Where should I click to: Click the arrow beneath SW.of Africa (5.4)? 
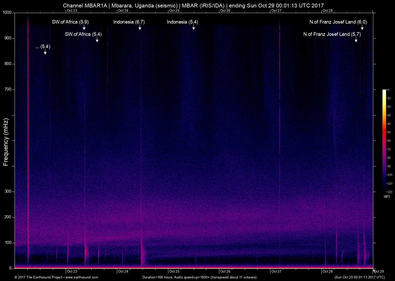[97, 40]
